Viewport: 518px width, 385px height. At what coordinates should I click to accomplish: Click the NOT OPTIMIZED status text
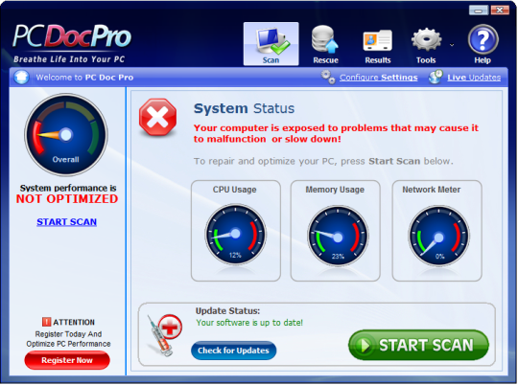click(67, 199)
